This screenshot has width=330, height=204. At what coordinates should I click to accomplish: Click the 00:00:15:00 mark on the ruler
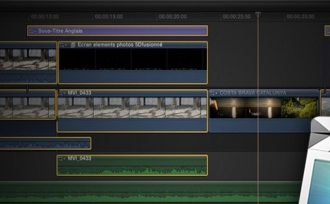click(108, 16)
